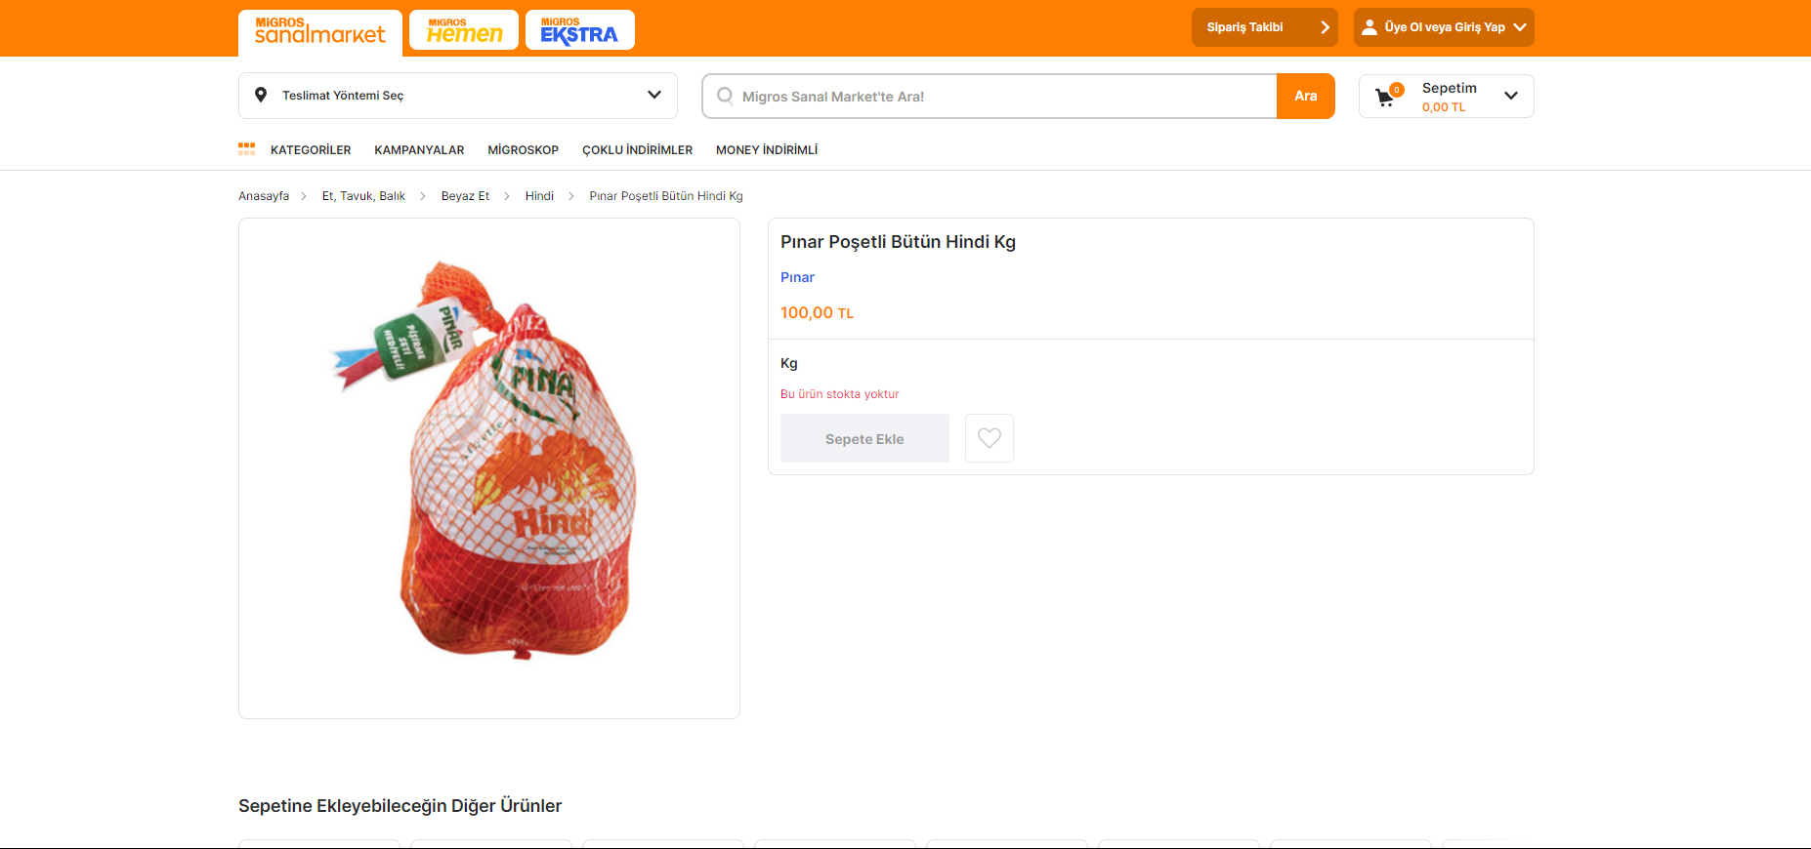
Task: Expand the Teslimat Yöntemi Seç dropdown
Action: point(653,95)
